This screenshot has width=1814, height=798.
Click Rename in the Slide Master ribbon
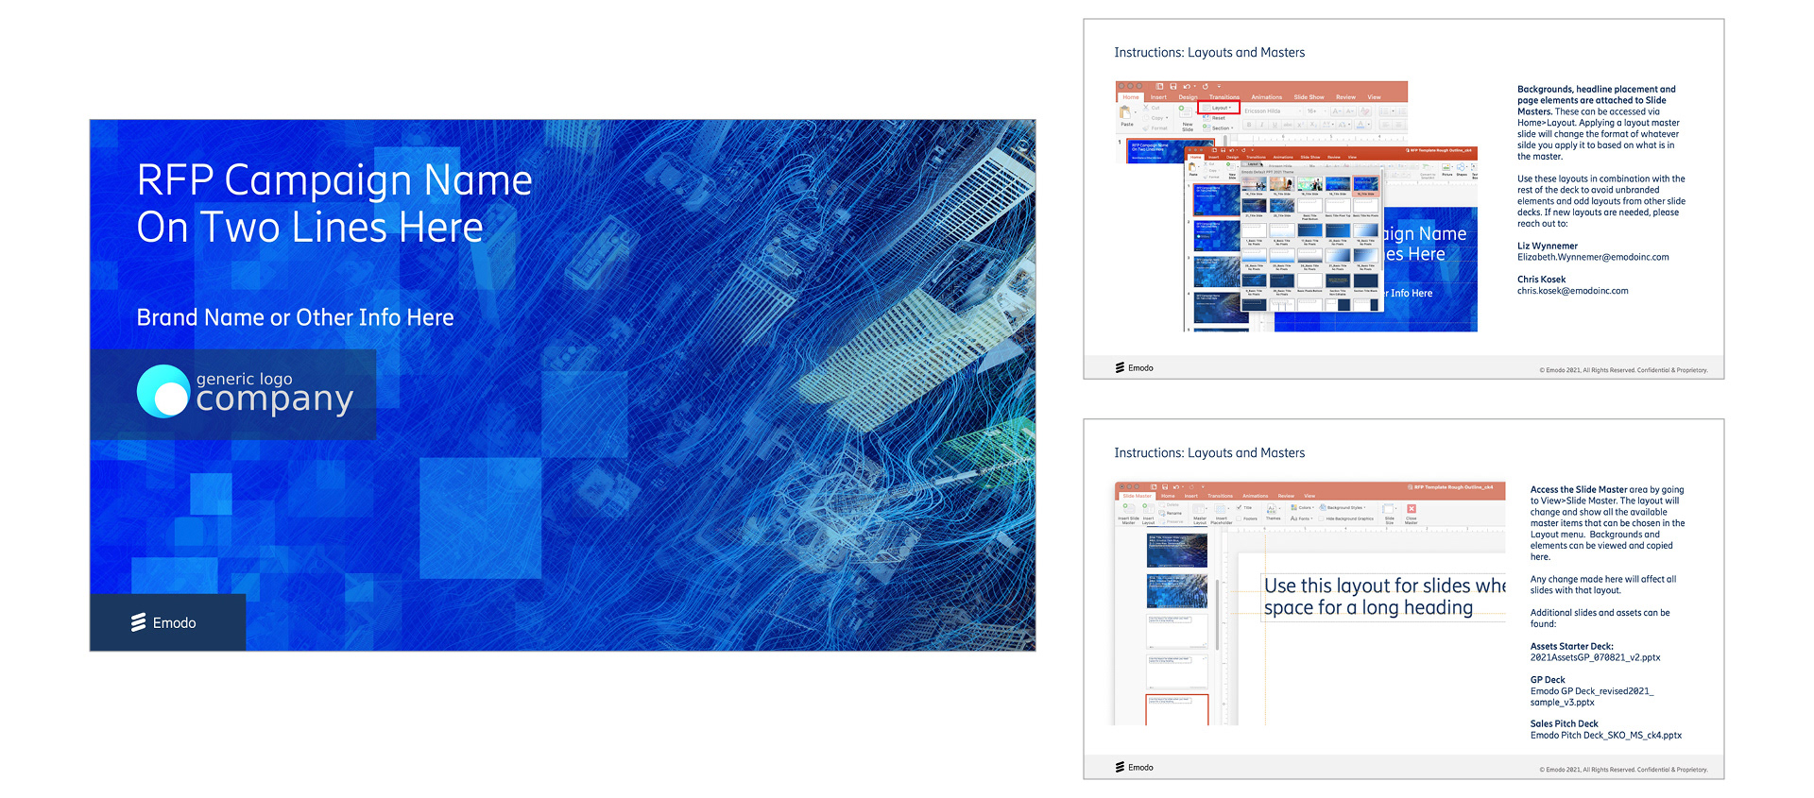(1171, 513)
